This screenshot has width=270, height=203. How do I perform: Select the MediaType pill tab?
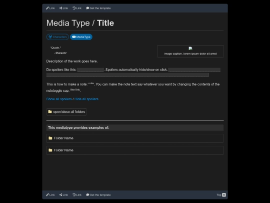[81, 37]
